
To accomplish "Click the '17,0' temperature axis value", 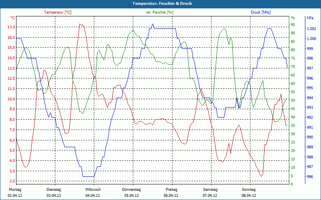I will [11, 27].
